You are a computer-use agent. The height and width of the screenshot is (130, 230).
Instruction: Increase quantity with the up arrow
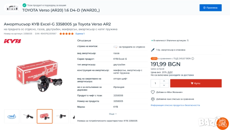[164, 81]
